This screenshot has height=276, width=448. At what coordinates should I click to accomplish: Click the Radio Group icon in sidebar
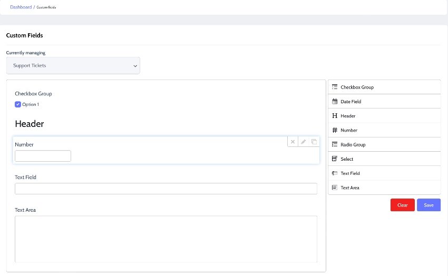pos(335,144)
